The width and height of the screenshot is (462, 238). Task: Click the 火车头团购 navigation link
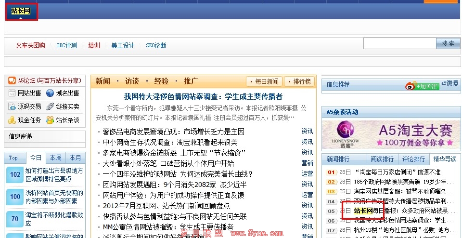(x=30, y=45)
